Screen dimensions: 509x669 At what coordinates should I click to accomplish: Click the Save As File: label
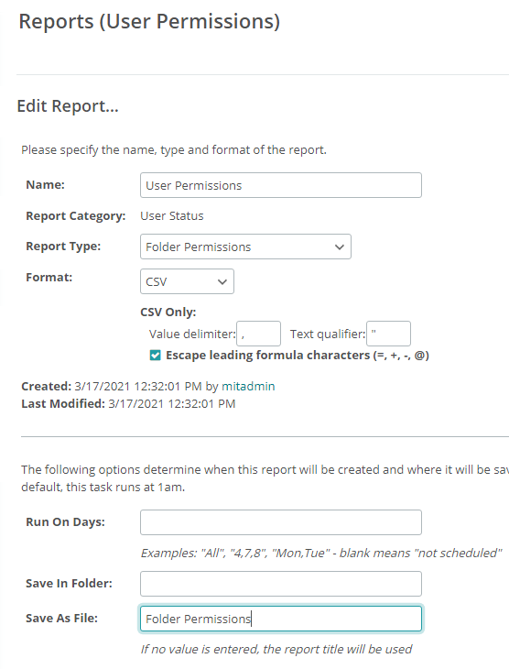click(62, 619)
